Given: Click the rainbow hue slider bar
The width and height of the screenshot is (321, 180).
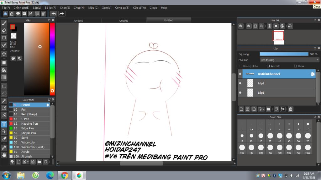Looking at the screenshot, I should (x=52, y=59).
